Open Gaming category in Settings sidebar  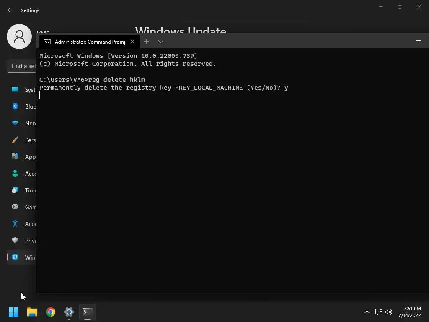[21, 207]
